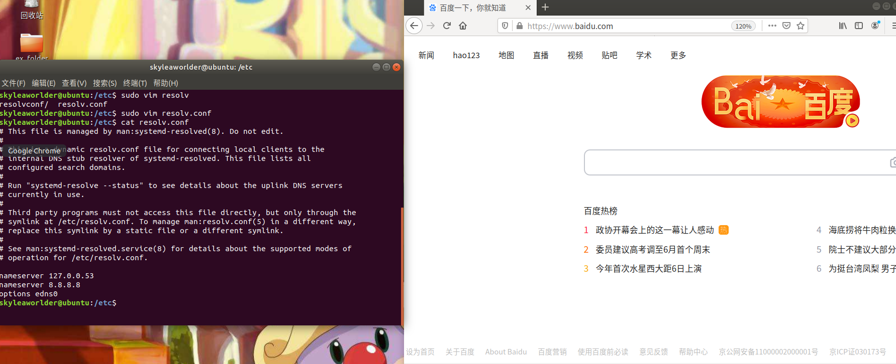The image size is (896, 364).
Task: Click 设为首页 footer link
Action: coord(420,352)
